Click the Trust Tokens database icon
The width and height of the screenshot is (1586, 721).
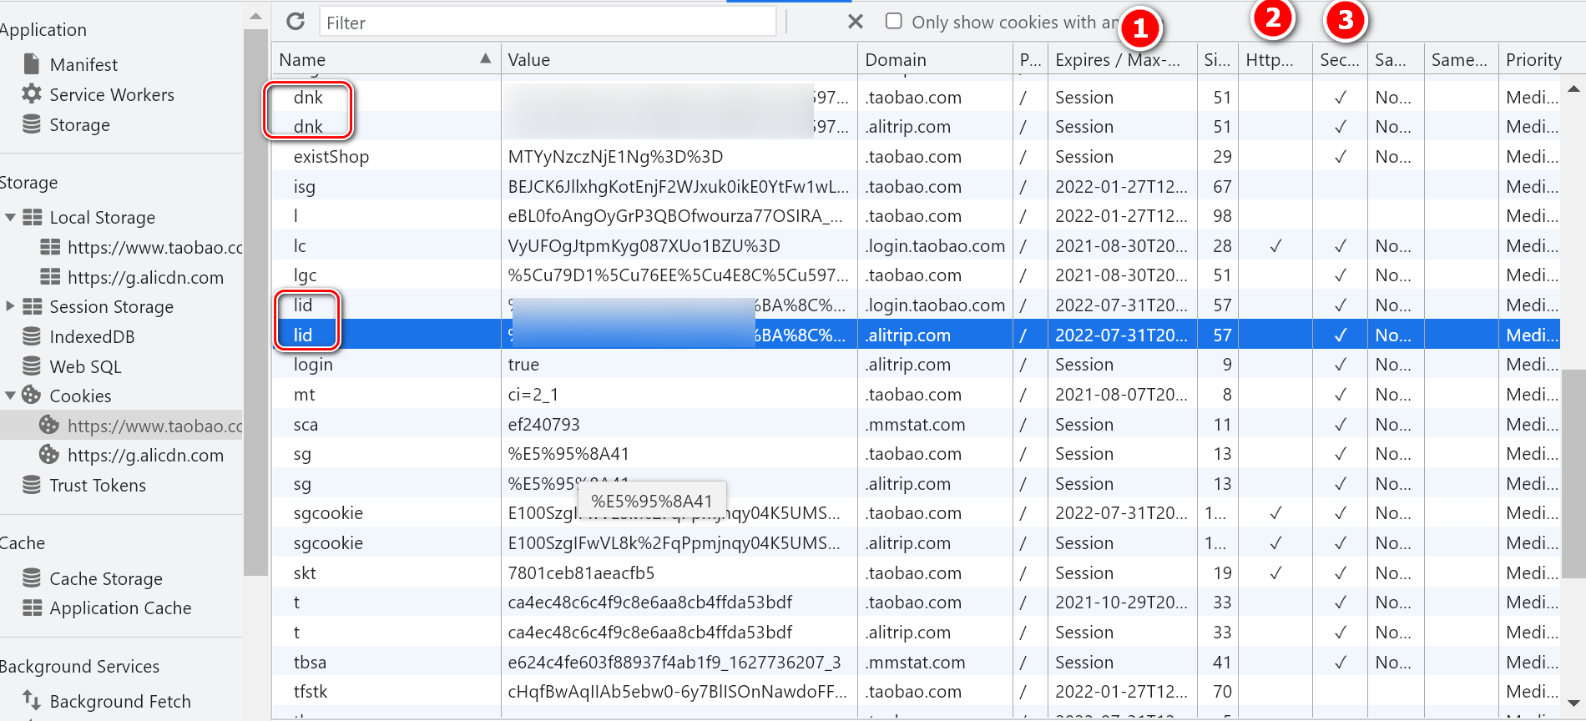pos(32,485)
